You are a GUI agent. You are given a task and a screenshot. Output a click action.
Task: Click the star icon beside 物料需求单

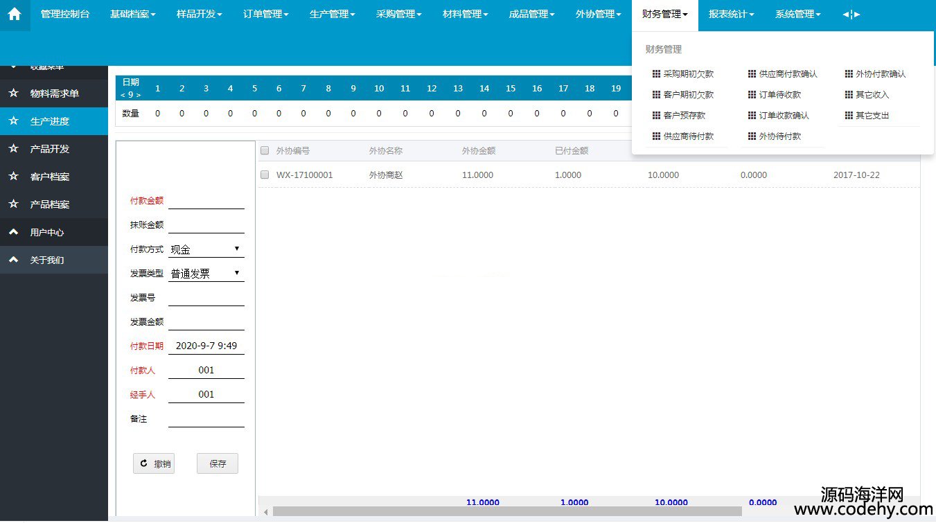click(x=13, y=94)
